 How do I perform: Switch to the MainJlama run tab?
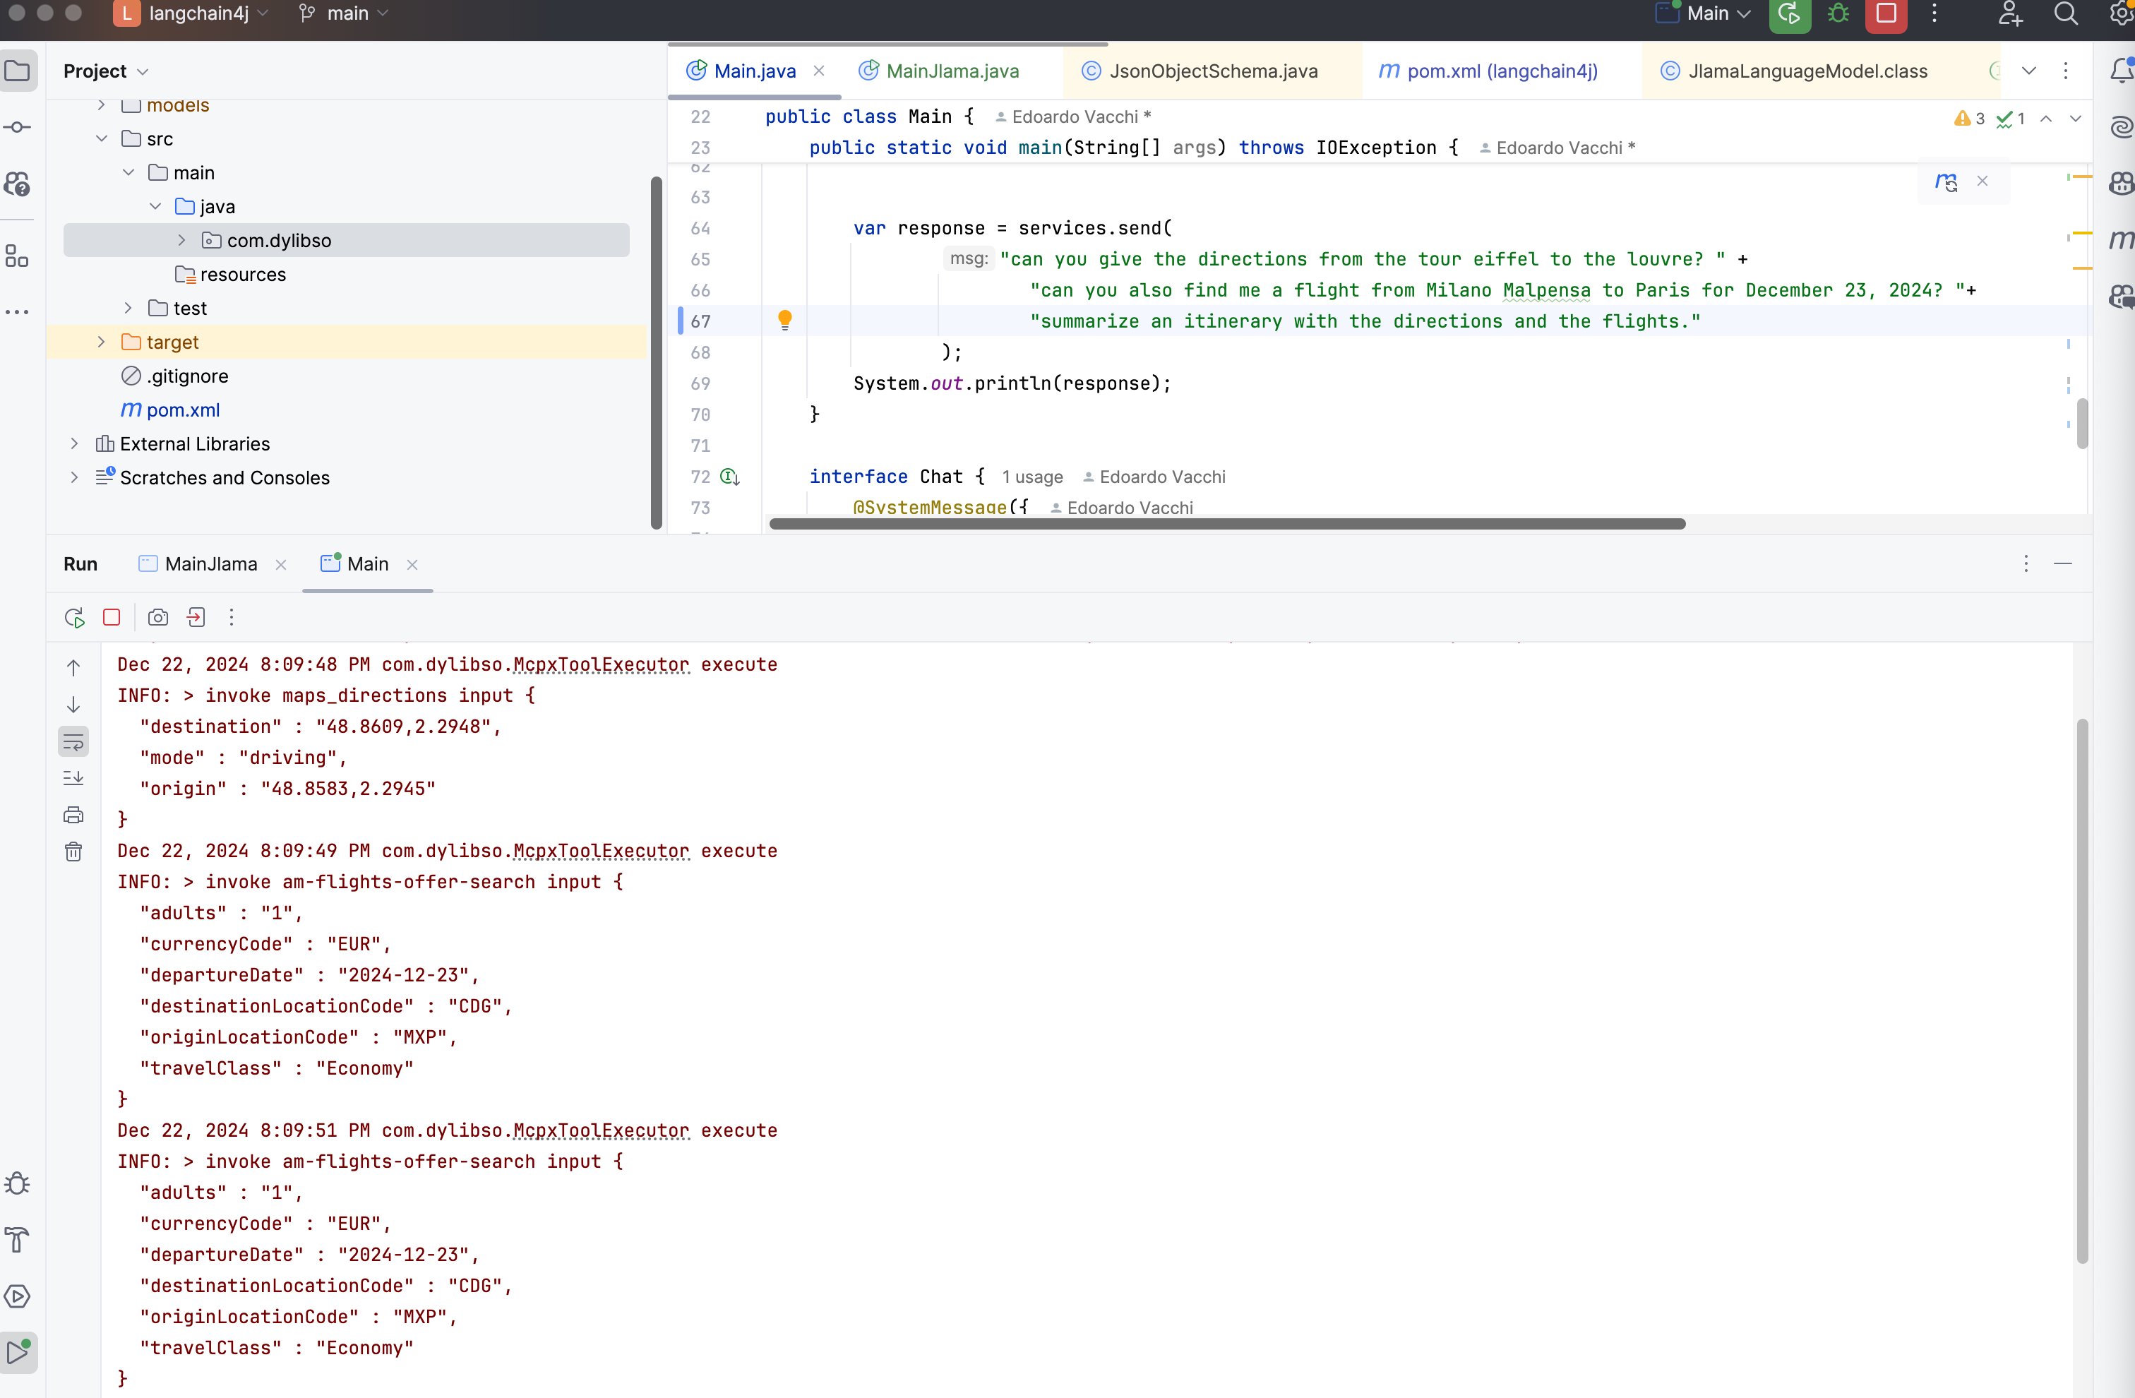click(211, 563)
